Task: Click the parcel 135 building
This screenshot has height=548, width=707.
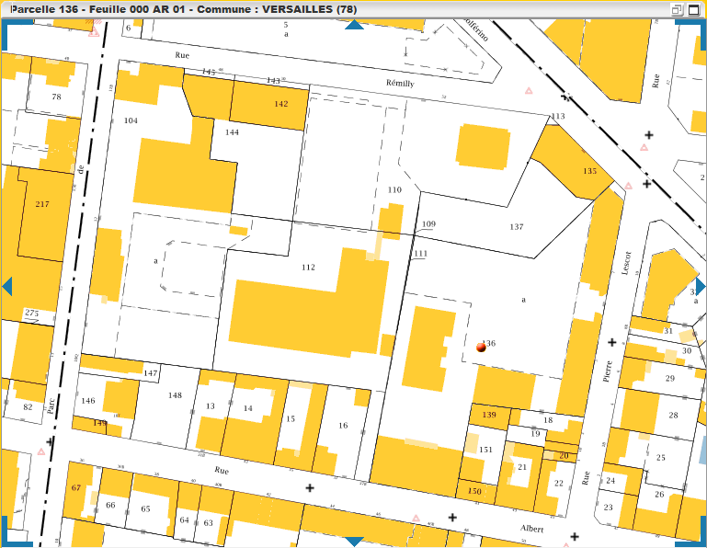Action: point(589,171)
